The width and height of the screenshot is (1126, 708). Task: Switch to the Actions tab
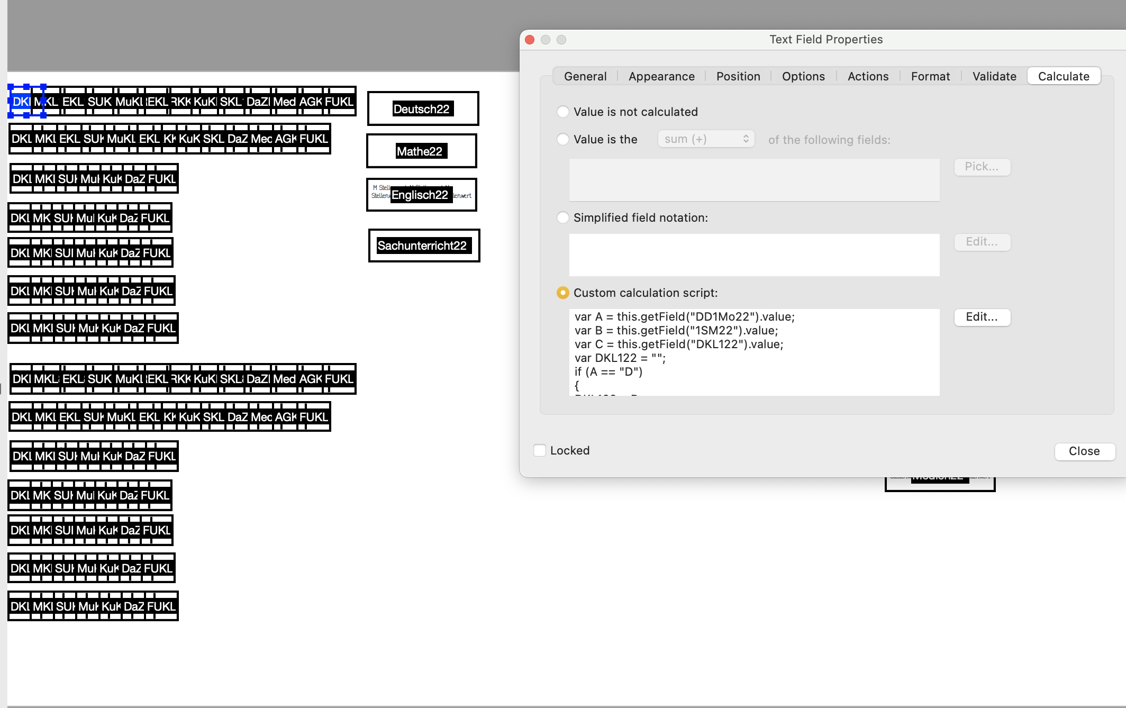pyautogui.click(x=868, y=76)
